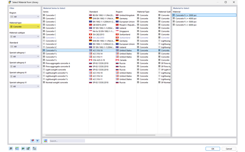The image size is (245, 152).
Task: Click the gray swatch beside Concrete f'c = 3000 psi
Action: point(174,15)
